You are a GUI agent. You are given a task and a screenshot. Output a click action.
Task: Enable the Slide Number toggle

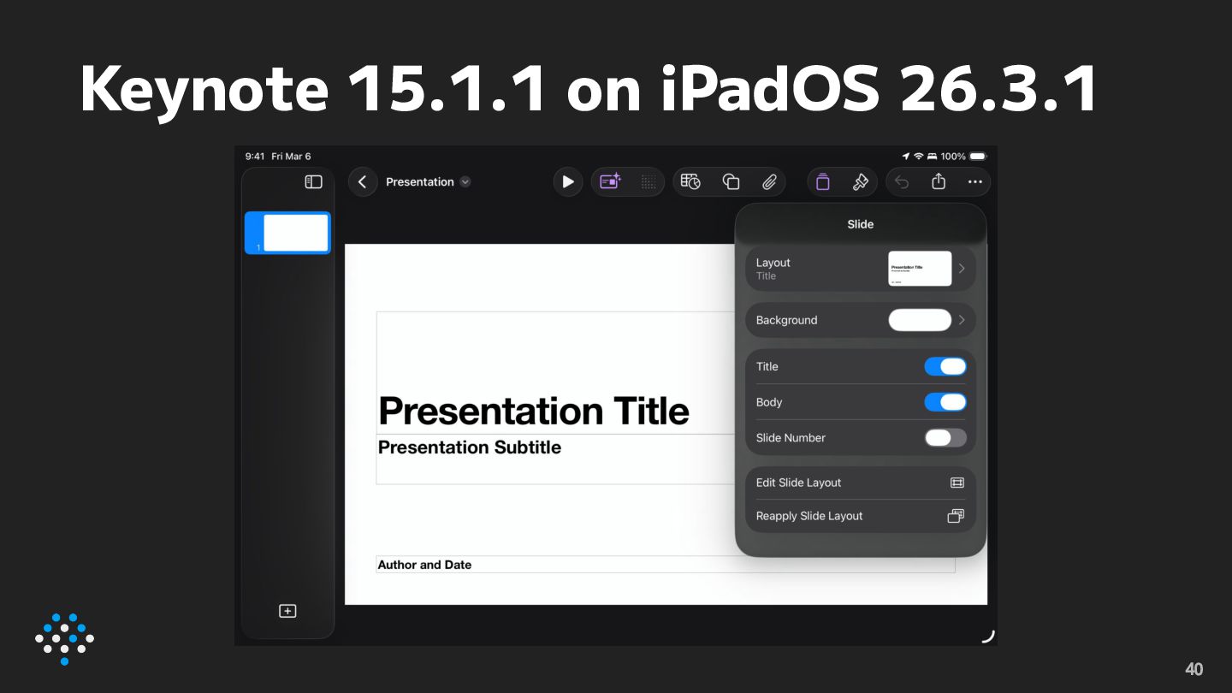click(x=945, y=438)
